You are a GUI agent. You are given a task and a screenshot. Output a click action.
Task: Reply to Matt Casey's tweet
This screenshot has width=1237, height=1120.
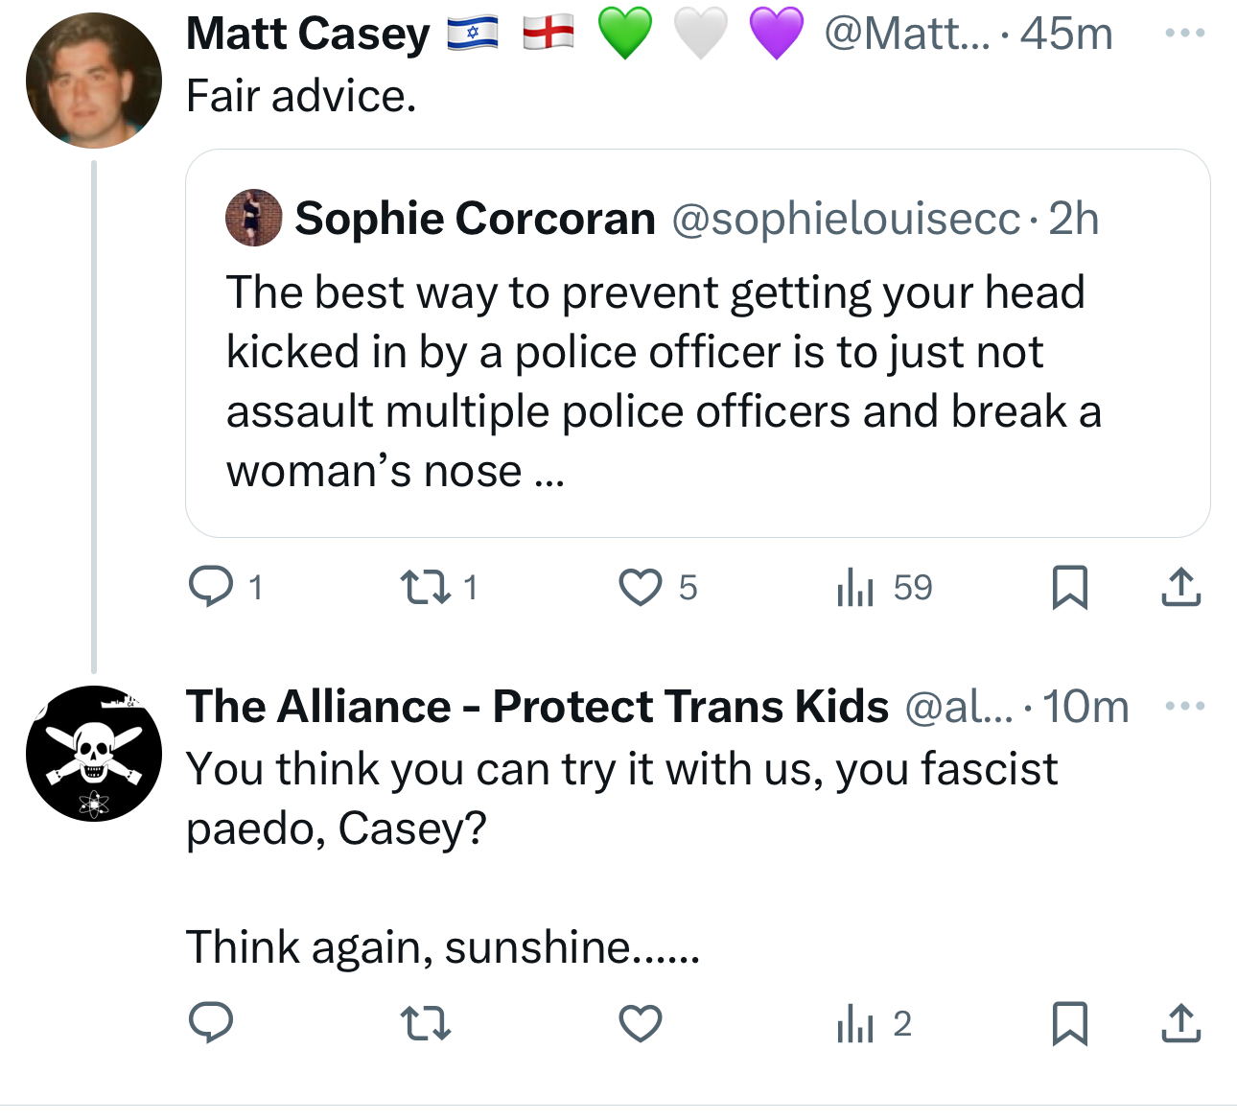point(211,587)
